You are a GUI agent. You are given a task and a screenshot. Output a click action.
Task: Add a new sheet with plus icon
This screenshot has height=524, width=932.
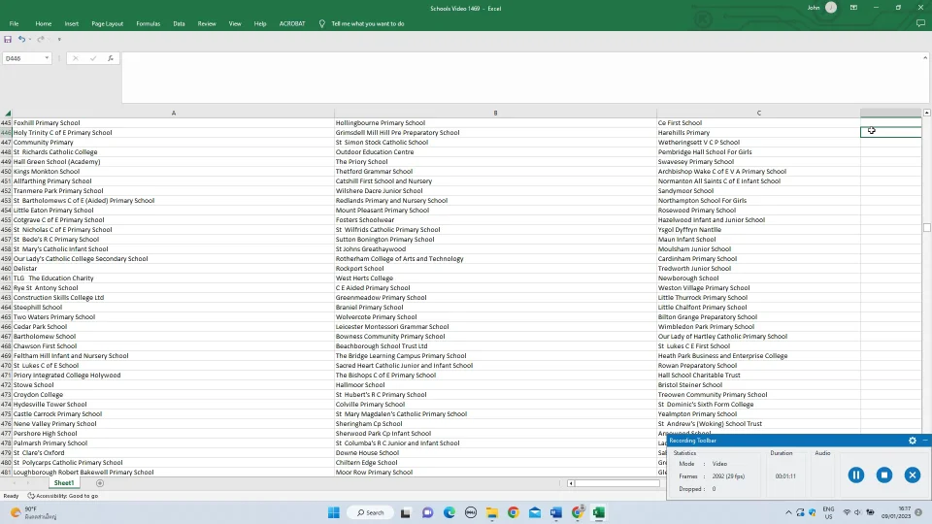pos(100,483)
